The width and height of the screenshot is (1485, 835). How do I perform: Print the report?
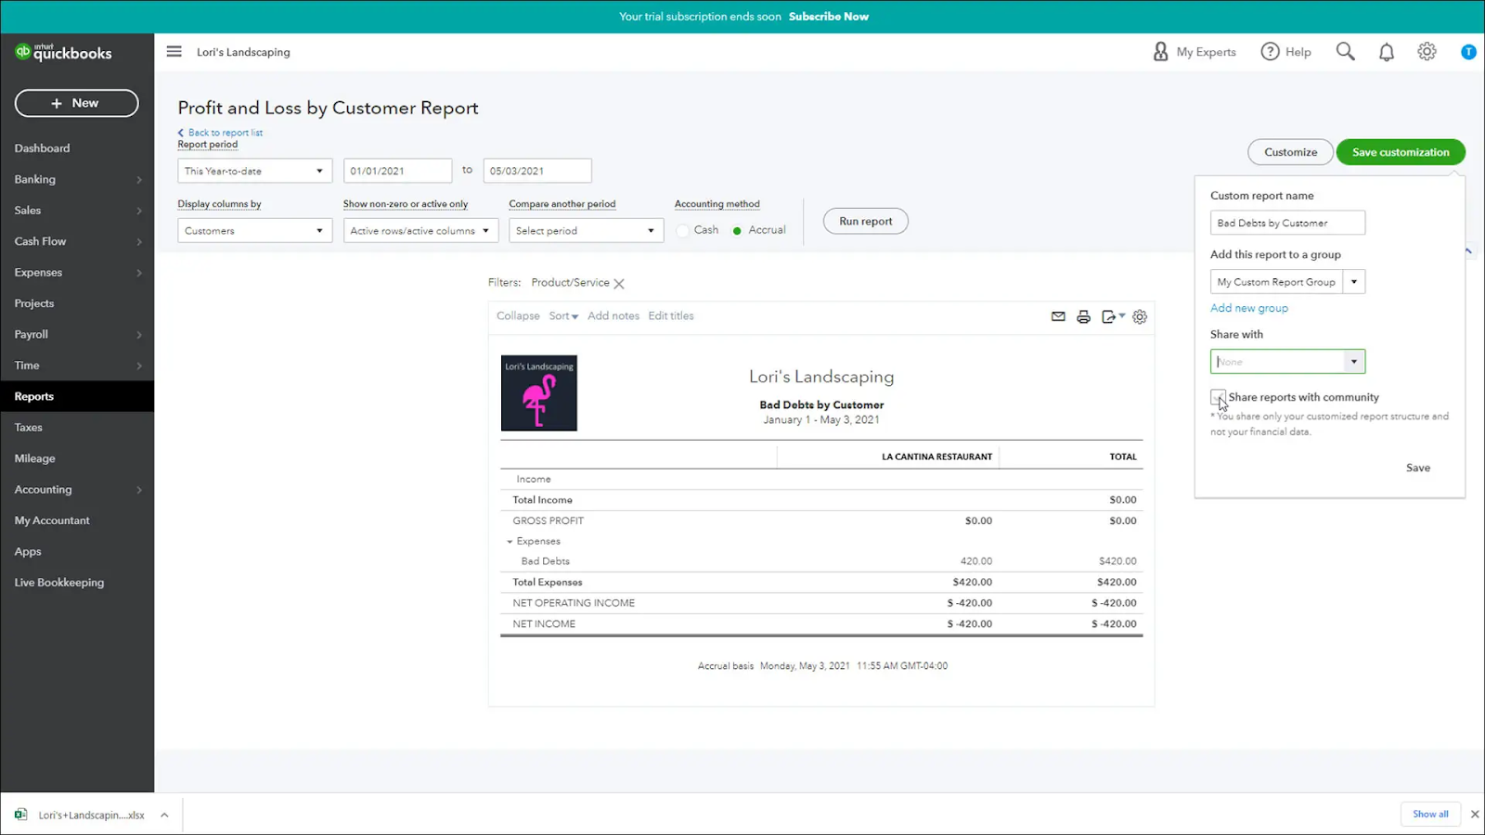(x=1083, y=316)
